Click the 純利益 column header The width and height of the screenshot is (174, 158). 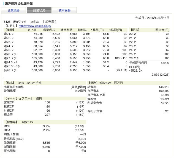(x=82, y=30)
